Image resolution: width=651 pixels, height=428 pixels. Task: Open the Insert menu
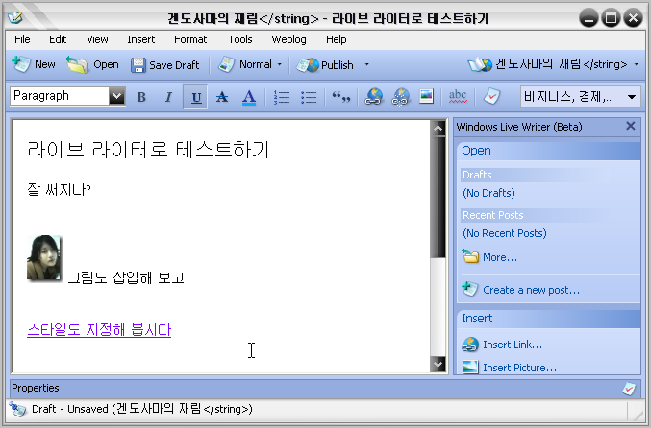140,39
